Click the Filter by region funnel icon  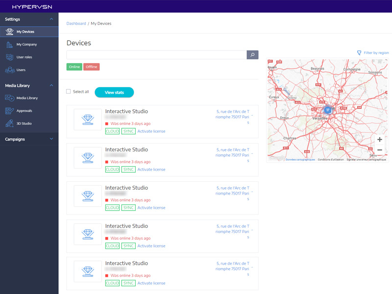[359, 53]
